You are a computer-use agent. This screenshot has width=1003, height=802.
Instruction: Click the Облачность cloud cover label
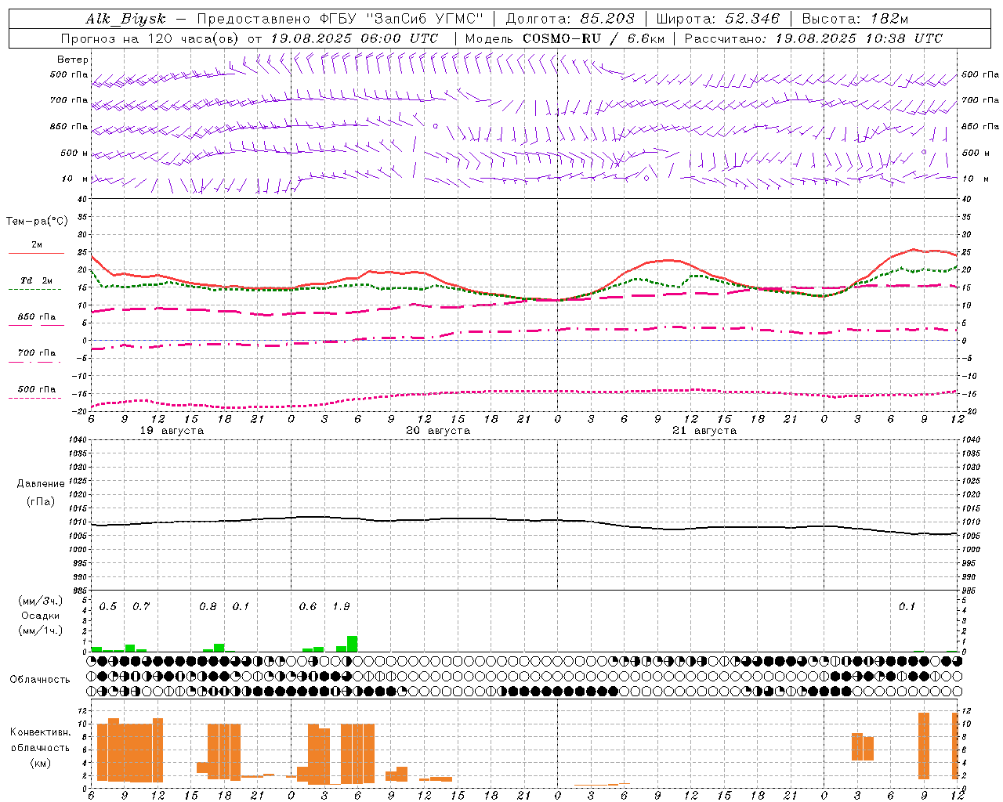[x=40, y=679]
